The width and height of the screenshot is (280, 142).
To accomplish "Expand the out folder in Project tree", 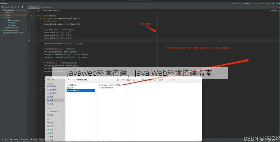I will coord(4,15).
